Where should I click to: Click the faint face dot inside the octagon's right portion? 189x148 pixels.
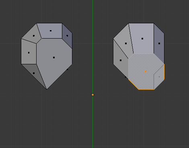tap(159, 77)
